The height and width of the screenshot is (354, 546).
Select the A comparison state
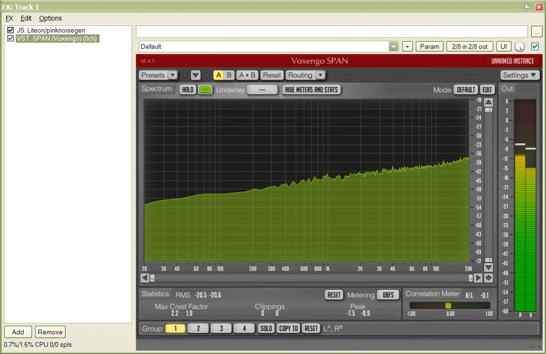pyautogui.click(x=219, y=75)
